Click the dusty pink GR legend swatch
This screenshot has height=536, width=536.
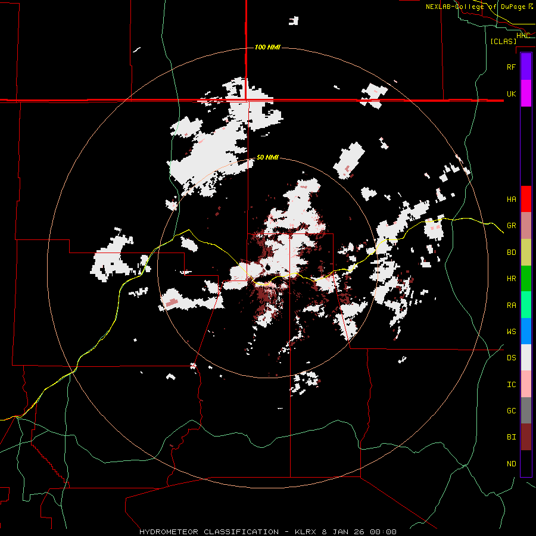click(526, 226)
